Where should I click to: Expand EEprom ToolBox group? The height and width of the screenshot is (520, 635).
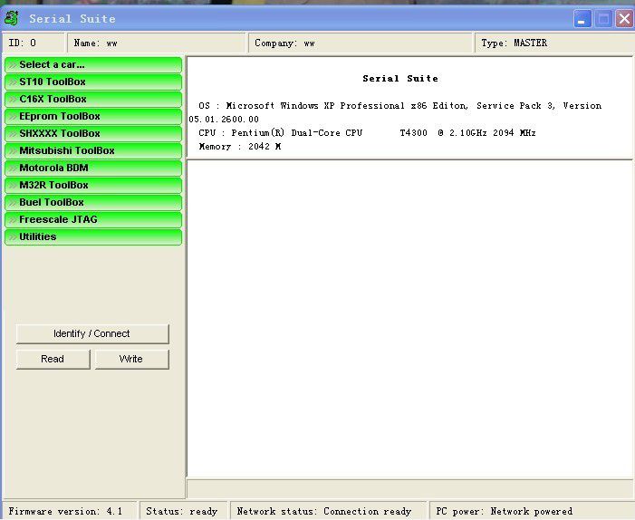click(93, 116)
